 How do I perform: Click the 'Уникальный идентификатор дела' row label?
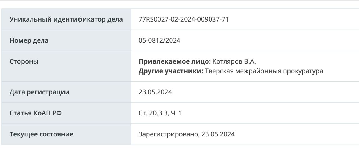coord(66,19)
